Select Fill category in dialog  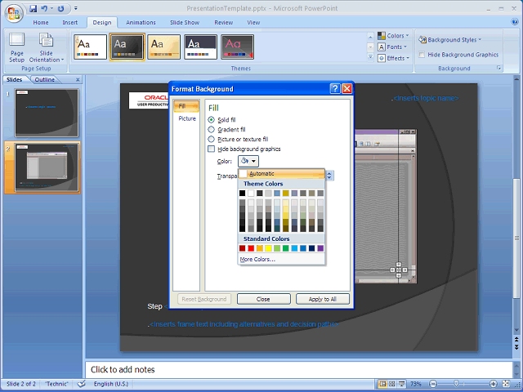click(186, 106)
